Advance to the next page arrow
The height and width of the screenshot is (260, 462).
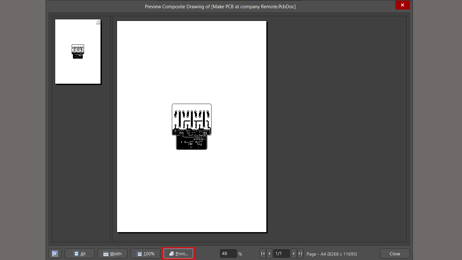pyautogui.click(x=294, y=254)
